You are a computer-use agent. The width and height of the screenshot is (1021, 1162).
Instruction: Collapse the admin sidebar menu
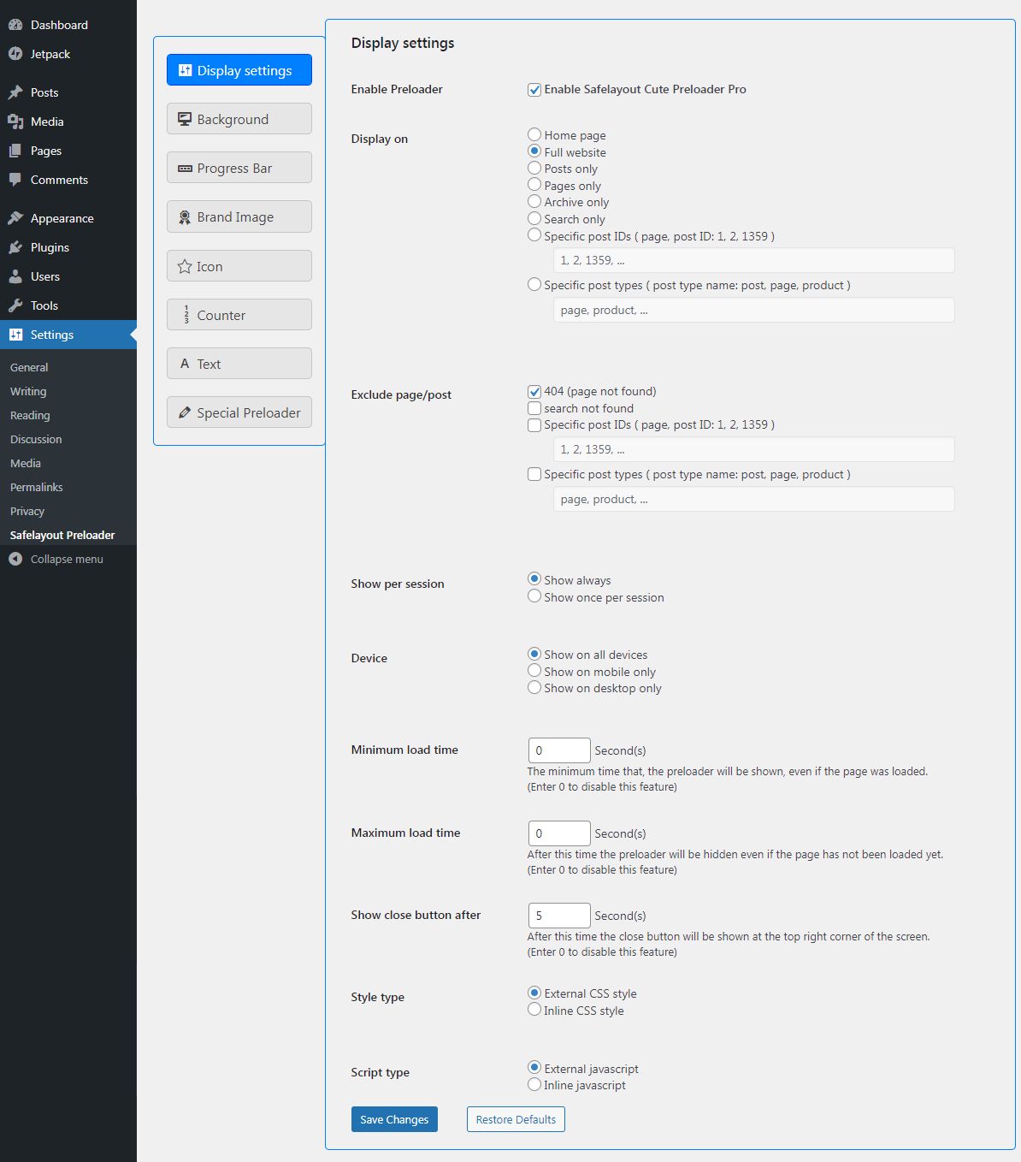coord(67,559)
